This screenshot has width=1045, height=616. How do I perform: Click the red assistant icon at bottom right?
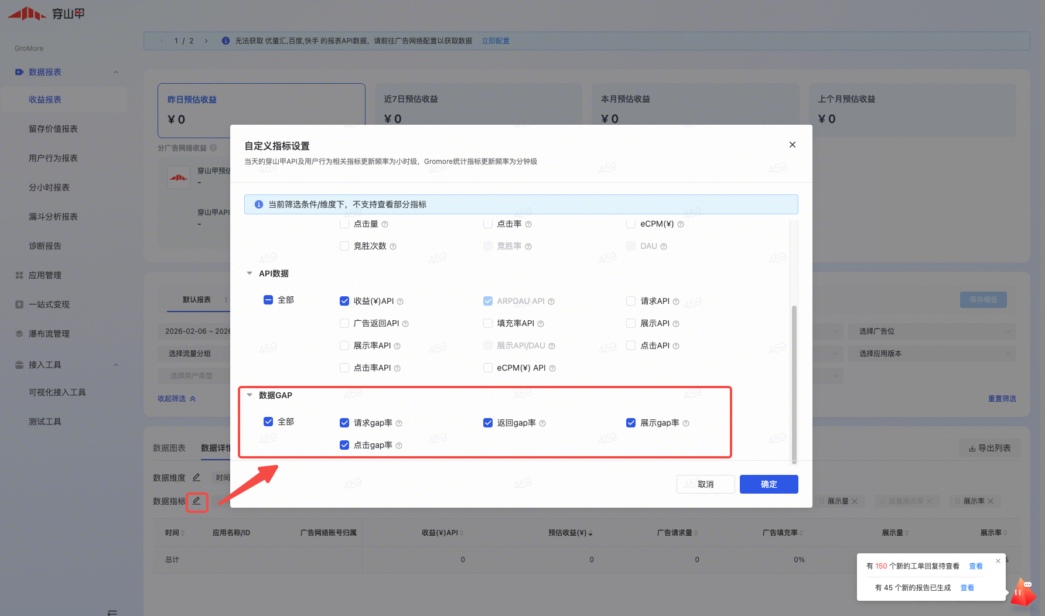(x=1023, y=593)
